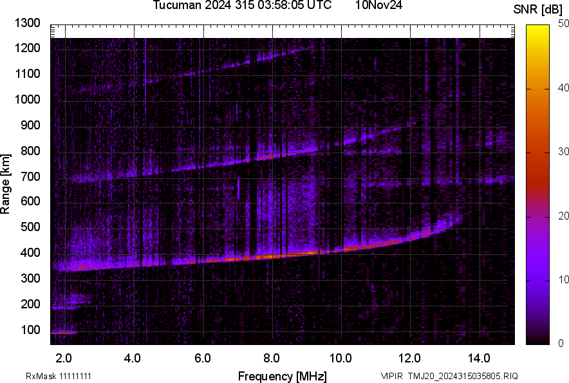The image size is (569, 383).
Task: Click the 'Range [km]' axis label
Action: tap(5, 184)
